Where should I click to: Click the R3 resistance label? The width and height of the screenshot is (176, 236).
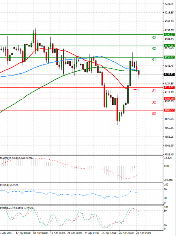pyautogui.click(x=153, y=38)
